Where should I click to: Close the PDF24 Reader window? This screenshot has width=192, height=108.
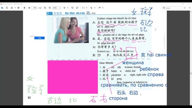189,4
